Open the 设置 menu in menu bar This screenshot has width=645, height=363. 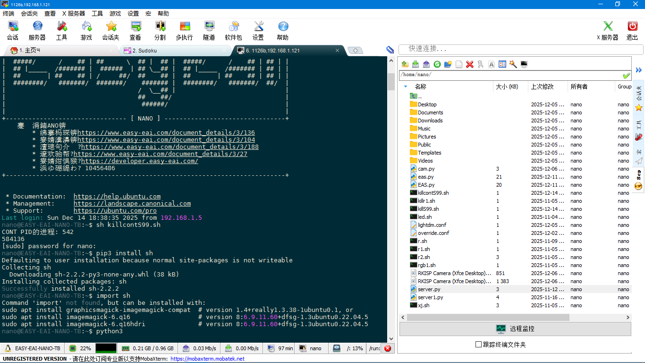[133, 14]
